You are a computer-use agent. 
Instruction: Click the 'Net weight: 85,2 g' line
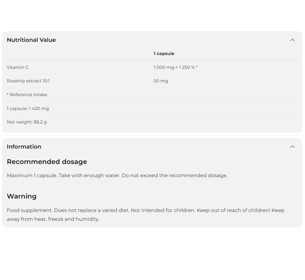[x=27, y=122]
